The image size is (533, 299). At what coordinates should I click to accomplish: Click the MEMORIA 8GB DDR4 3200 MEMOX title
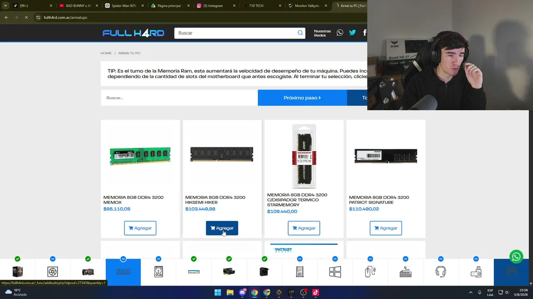click(x=133, y=200)
